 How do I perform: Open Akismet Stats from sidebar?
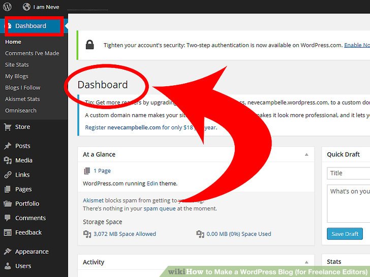22,99
